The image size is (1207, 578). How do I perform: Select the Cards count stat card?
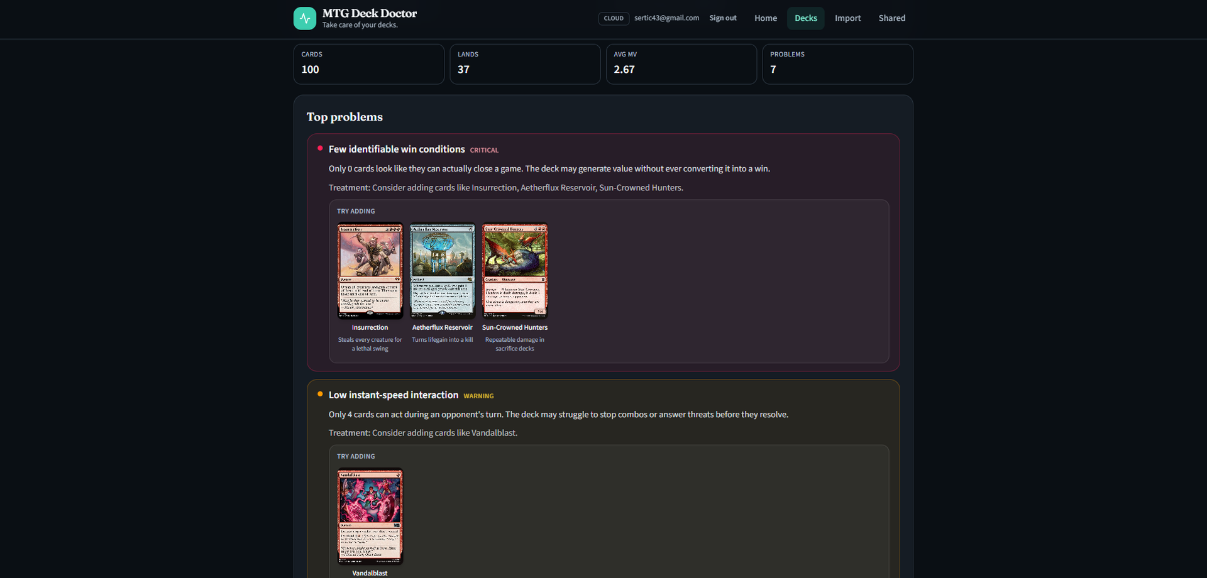pyautogui.click(x=369, y=64)
